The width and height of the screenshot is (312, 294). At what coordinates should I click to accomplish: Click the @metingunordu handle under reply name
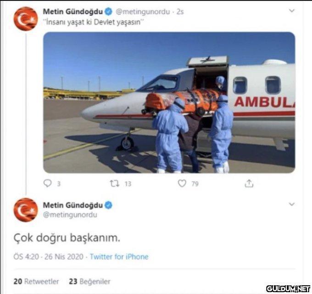pos(70,215)
